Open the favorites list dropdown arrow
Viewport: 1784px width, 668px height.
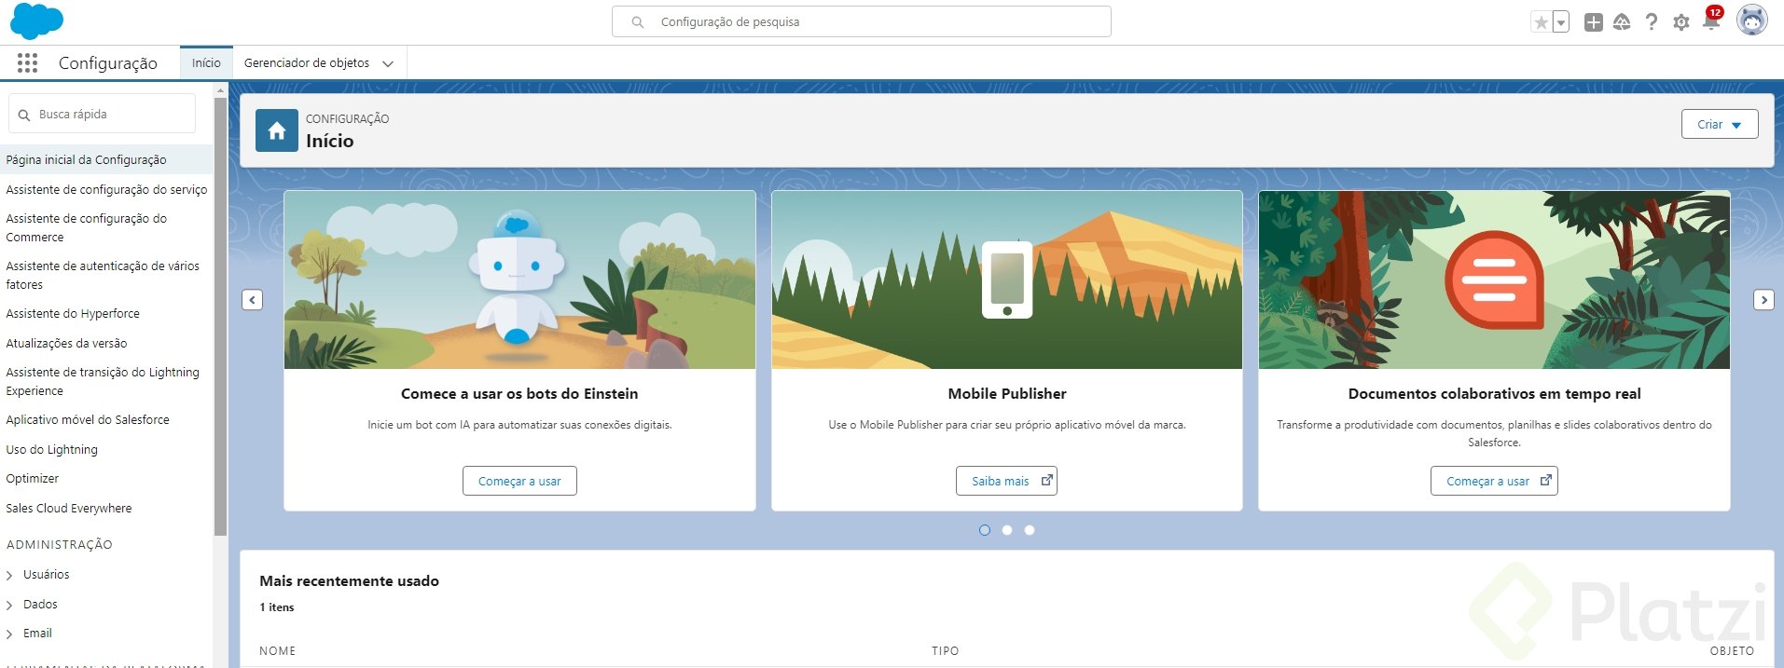1561,22
